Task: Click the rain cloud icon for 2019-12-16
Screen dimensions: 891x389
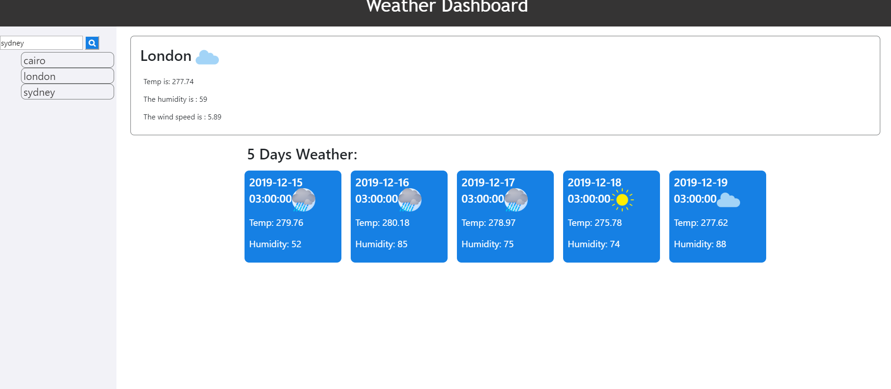Action: [410, 199]
